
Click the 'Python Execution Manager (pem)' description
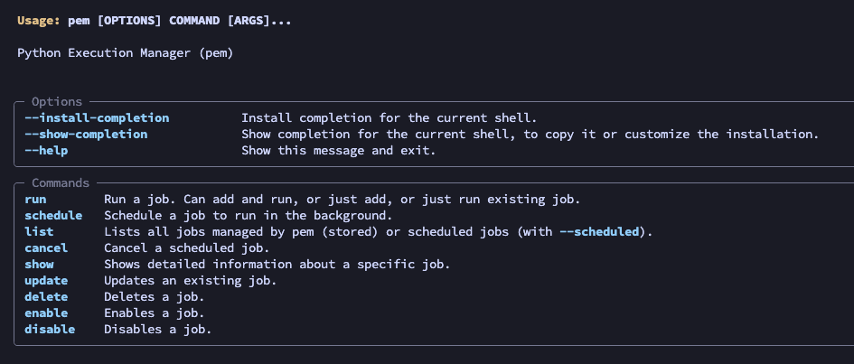126,53
